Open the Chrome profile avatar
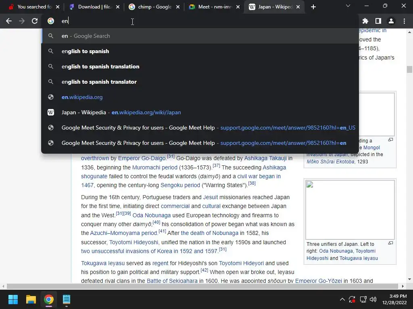The width and height of the screenshot is (413, 309). click(391, 21)
